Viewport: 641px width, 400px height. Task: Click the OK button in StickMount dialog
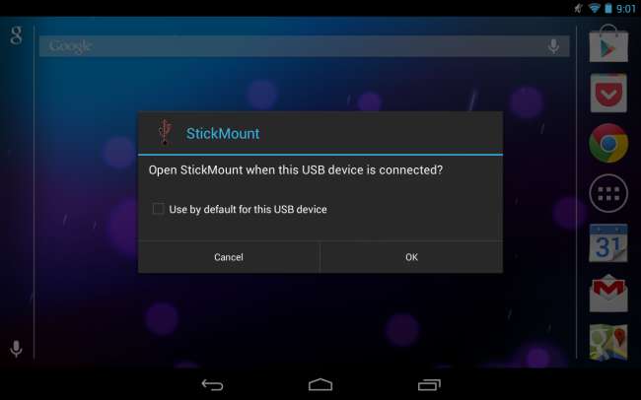tap(411, 257)
